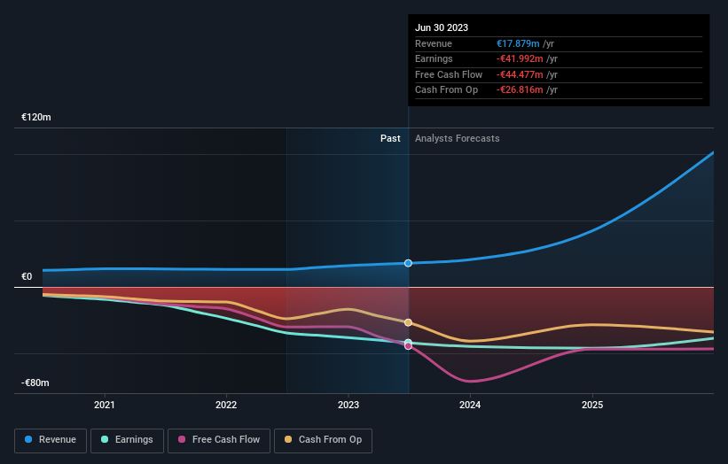Screen dimensions: 728x464
Task: Toggle the Earnings series legend button
Action: [127, 440]
